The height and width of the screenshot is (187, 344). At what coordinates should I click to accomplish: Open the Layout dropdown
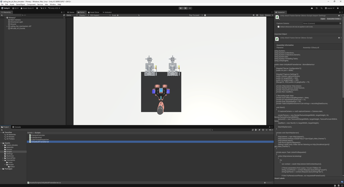click(x=330, y=8)
